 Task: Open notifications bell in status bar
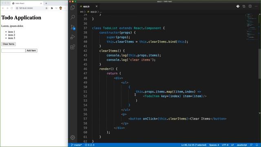257,145
